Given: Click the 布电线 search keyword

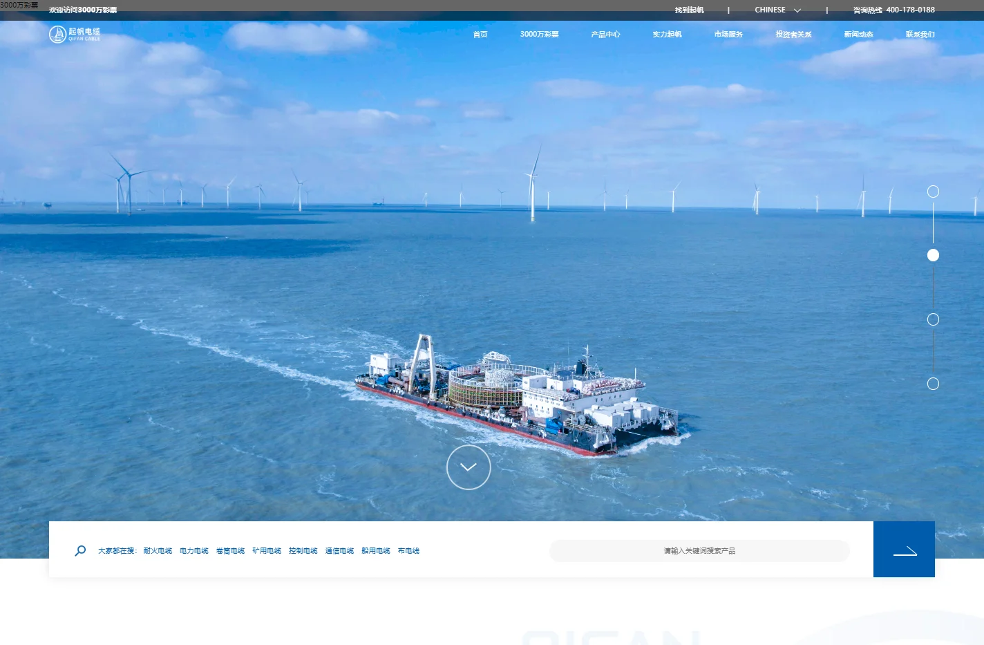Looking at the screenshot, I should tap(408, 551).
